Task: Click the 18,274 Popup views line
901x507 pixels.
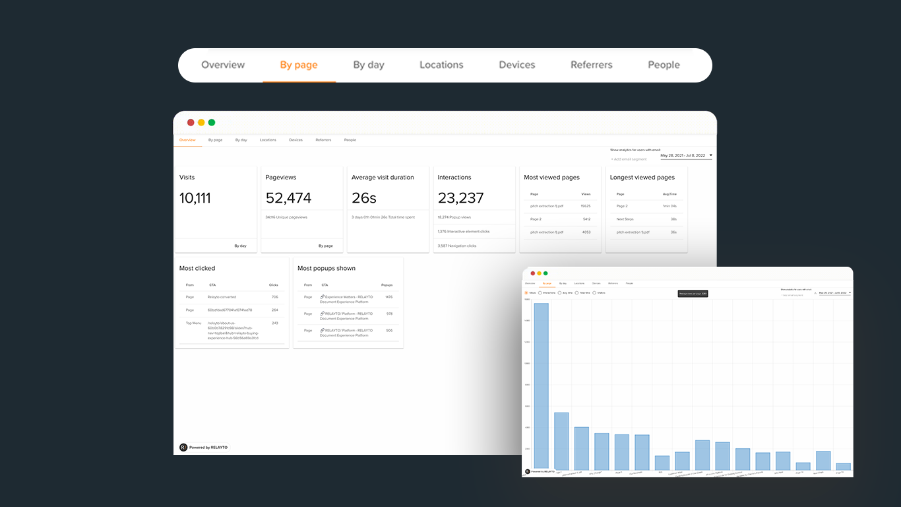Action: pos(454,217)
